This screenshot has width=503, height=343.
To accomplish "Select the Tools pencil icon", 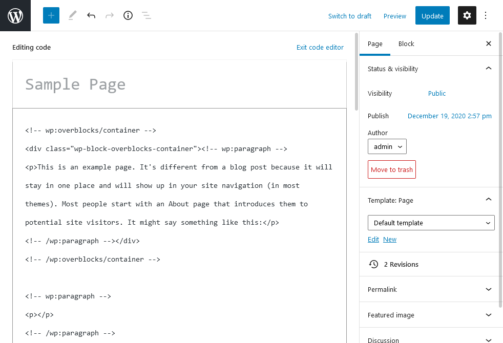I will [x=73, y=15].
